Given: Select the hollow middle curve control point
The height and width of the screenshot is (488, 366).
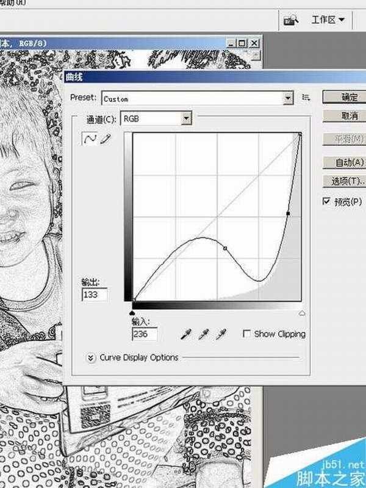Looking at the screenshot, I should point(225,248).
